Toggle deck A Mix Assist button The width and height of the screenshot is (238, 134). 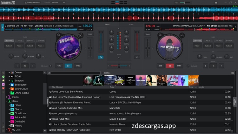click(x=50, y=66)
